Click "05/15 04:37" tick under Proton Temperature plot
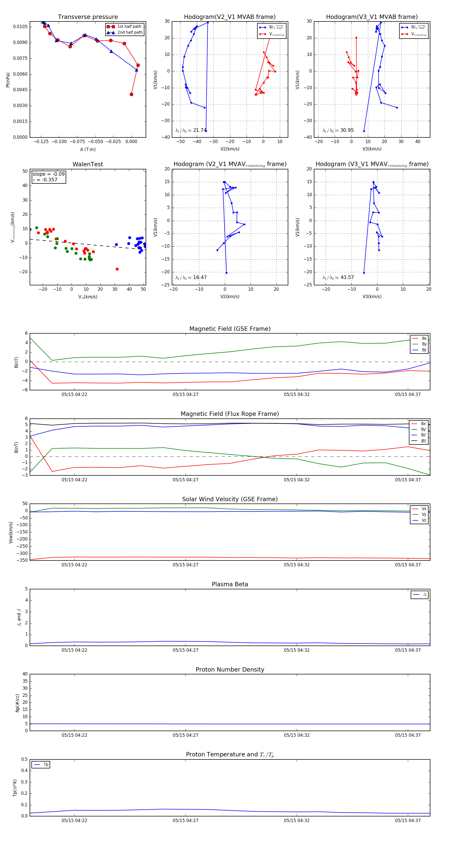Image resolution: width=460 pixels, height=843 pixels. (408, 821)
